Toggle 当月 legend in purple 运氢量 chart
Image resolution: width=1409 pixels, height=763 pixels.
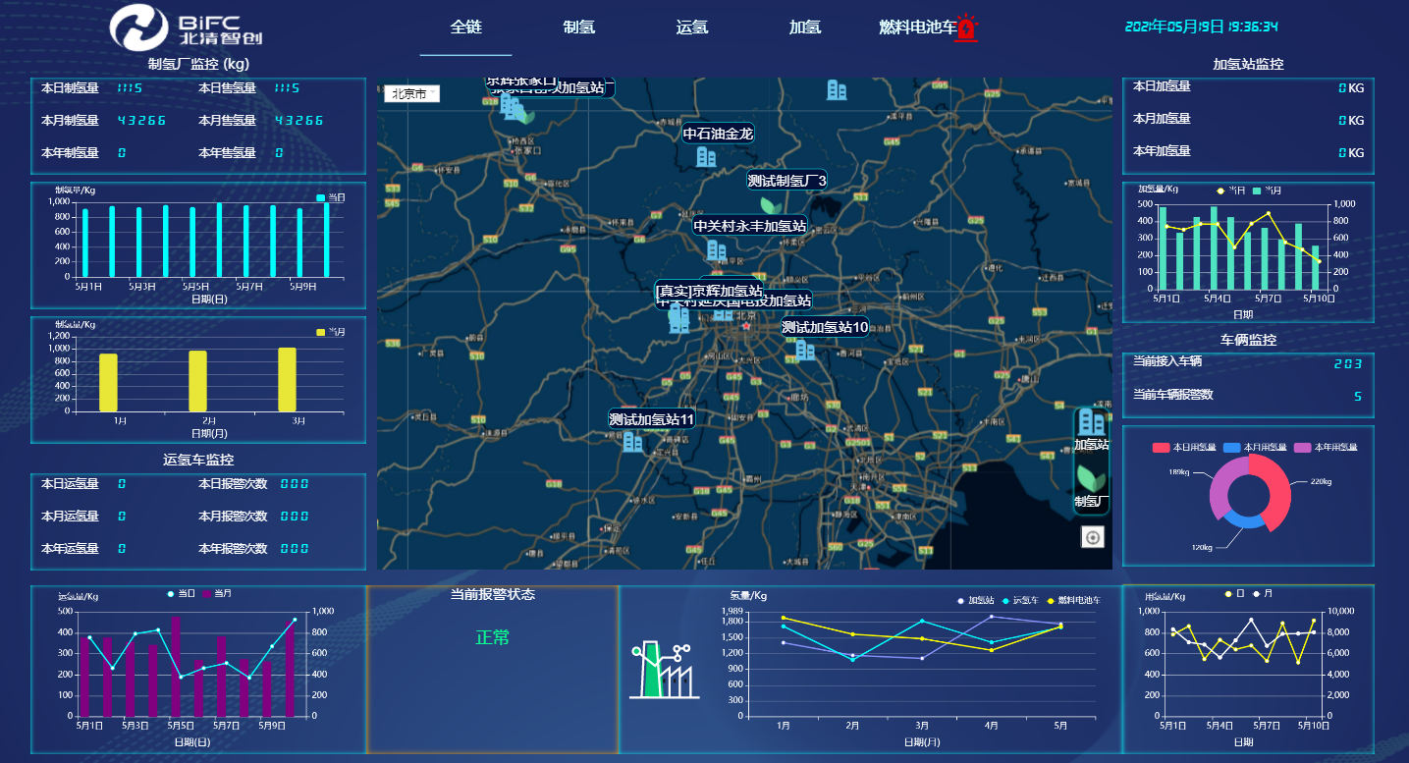pos(218,593)
